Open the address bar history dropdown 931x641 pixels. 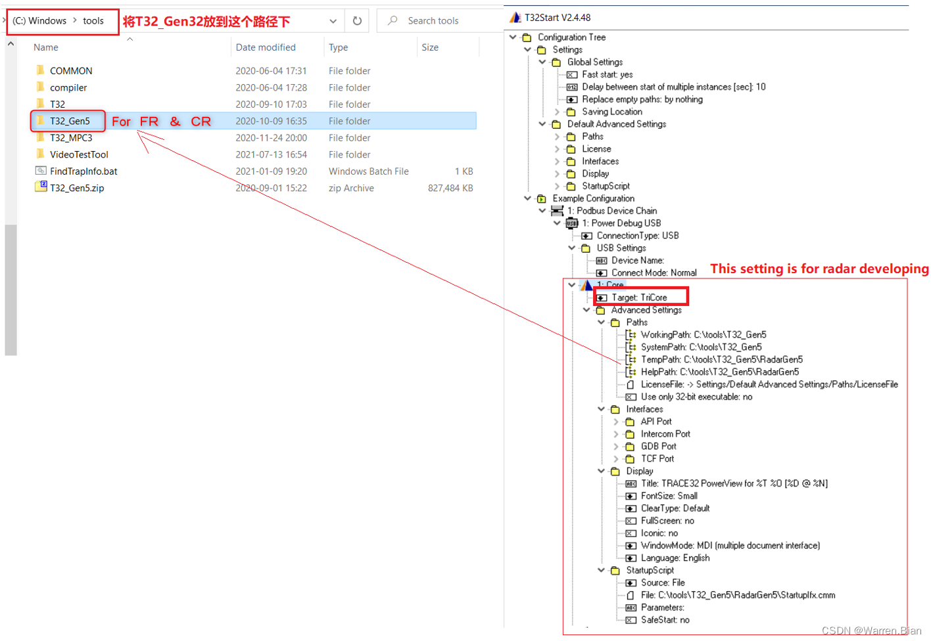(x=333, y=21)
